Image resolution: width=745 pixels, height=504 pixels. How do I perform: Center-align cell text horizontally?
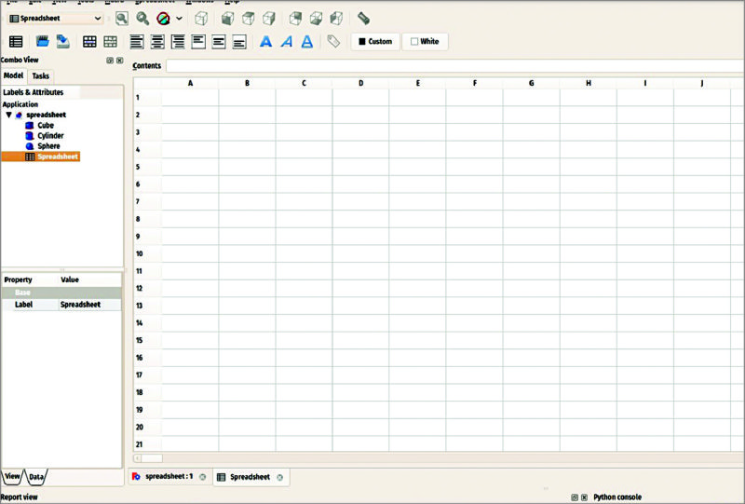[x=157, y=42]
